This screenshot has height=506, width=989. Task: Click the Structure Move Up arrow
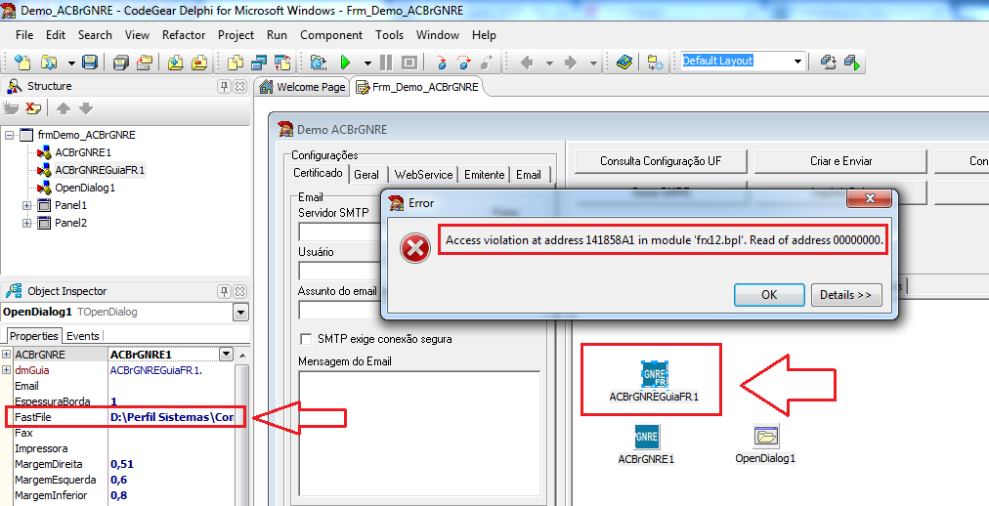pos(64,108)
